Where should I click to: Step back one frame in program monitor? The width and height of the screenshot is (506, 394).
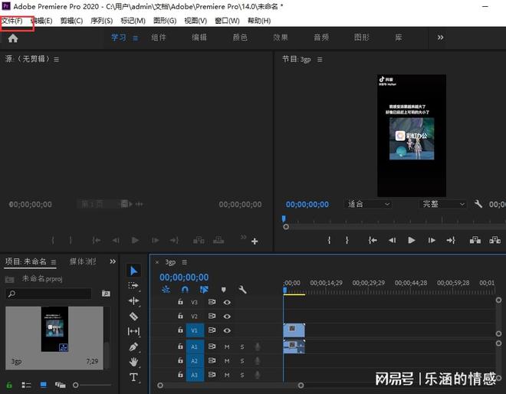point(392,241)
